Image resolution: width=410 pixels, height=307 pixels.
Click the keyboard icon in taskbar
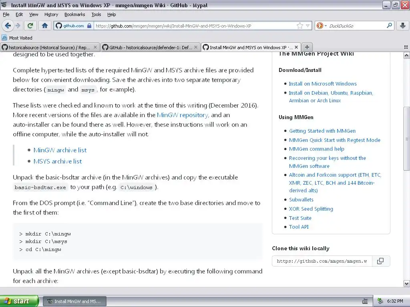click(365, 301)
